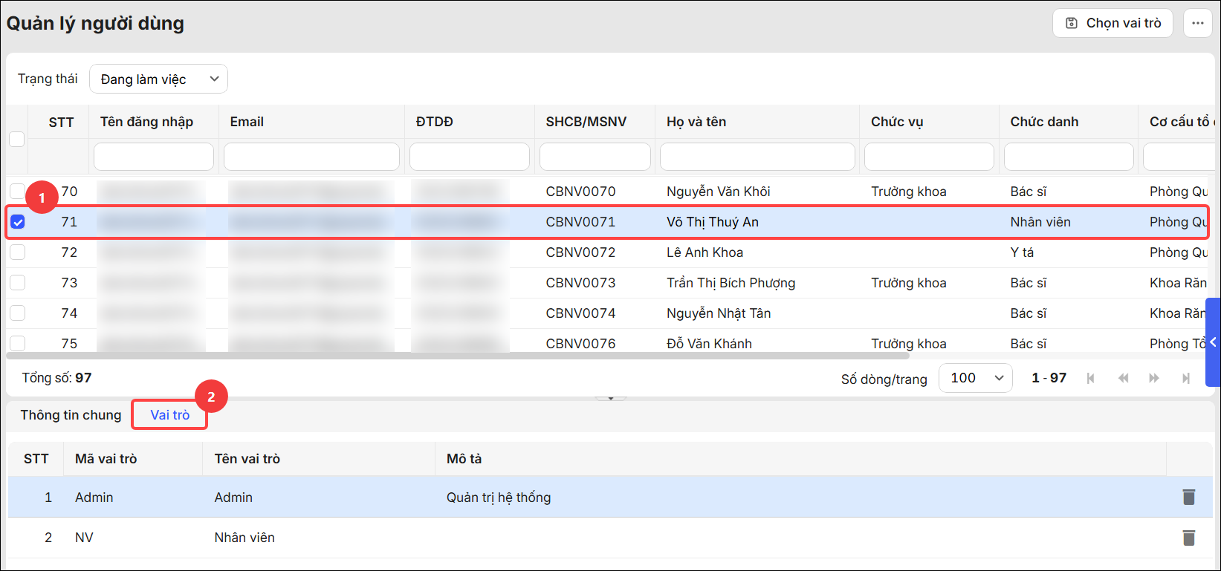Select the CBNV0072 cell
Screen dimensions: 1221x571
click(580, 252)
